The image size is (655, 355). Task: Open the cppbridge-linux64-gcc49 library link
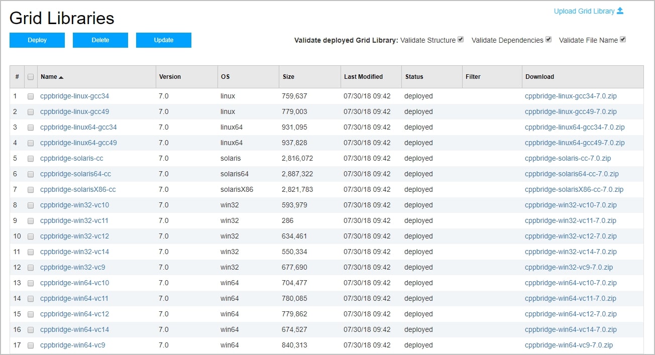pyautogui.click(x=78, y=143)
